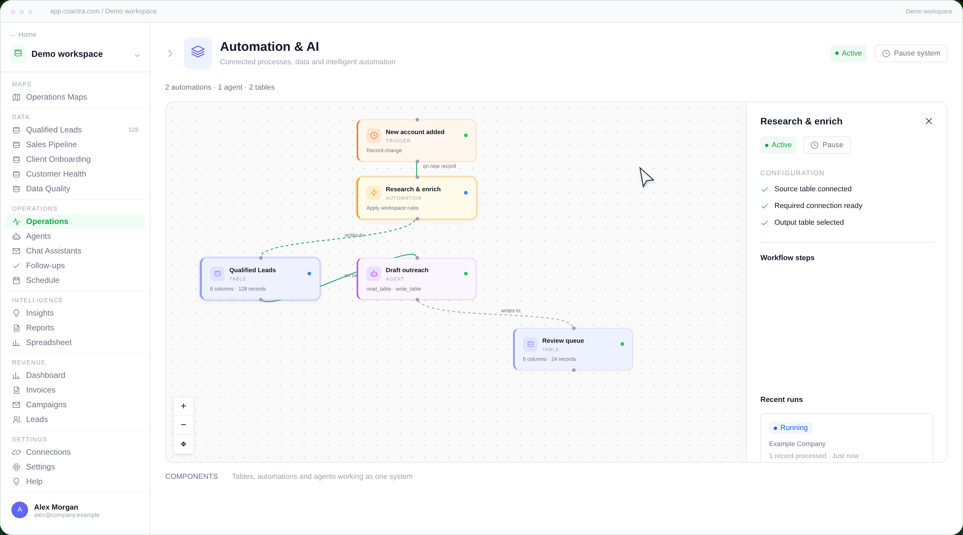Image resolution: width=963 pixels, height=535 pixels.
Task: Click the Follow-ups sidebar item
Action: pyautogui.click(x=75, y=265)
